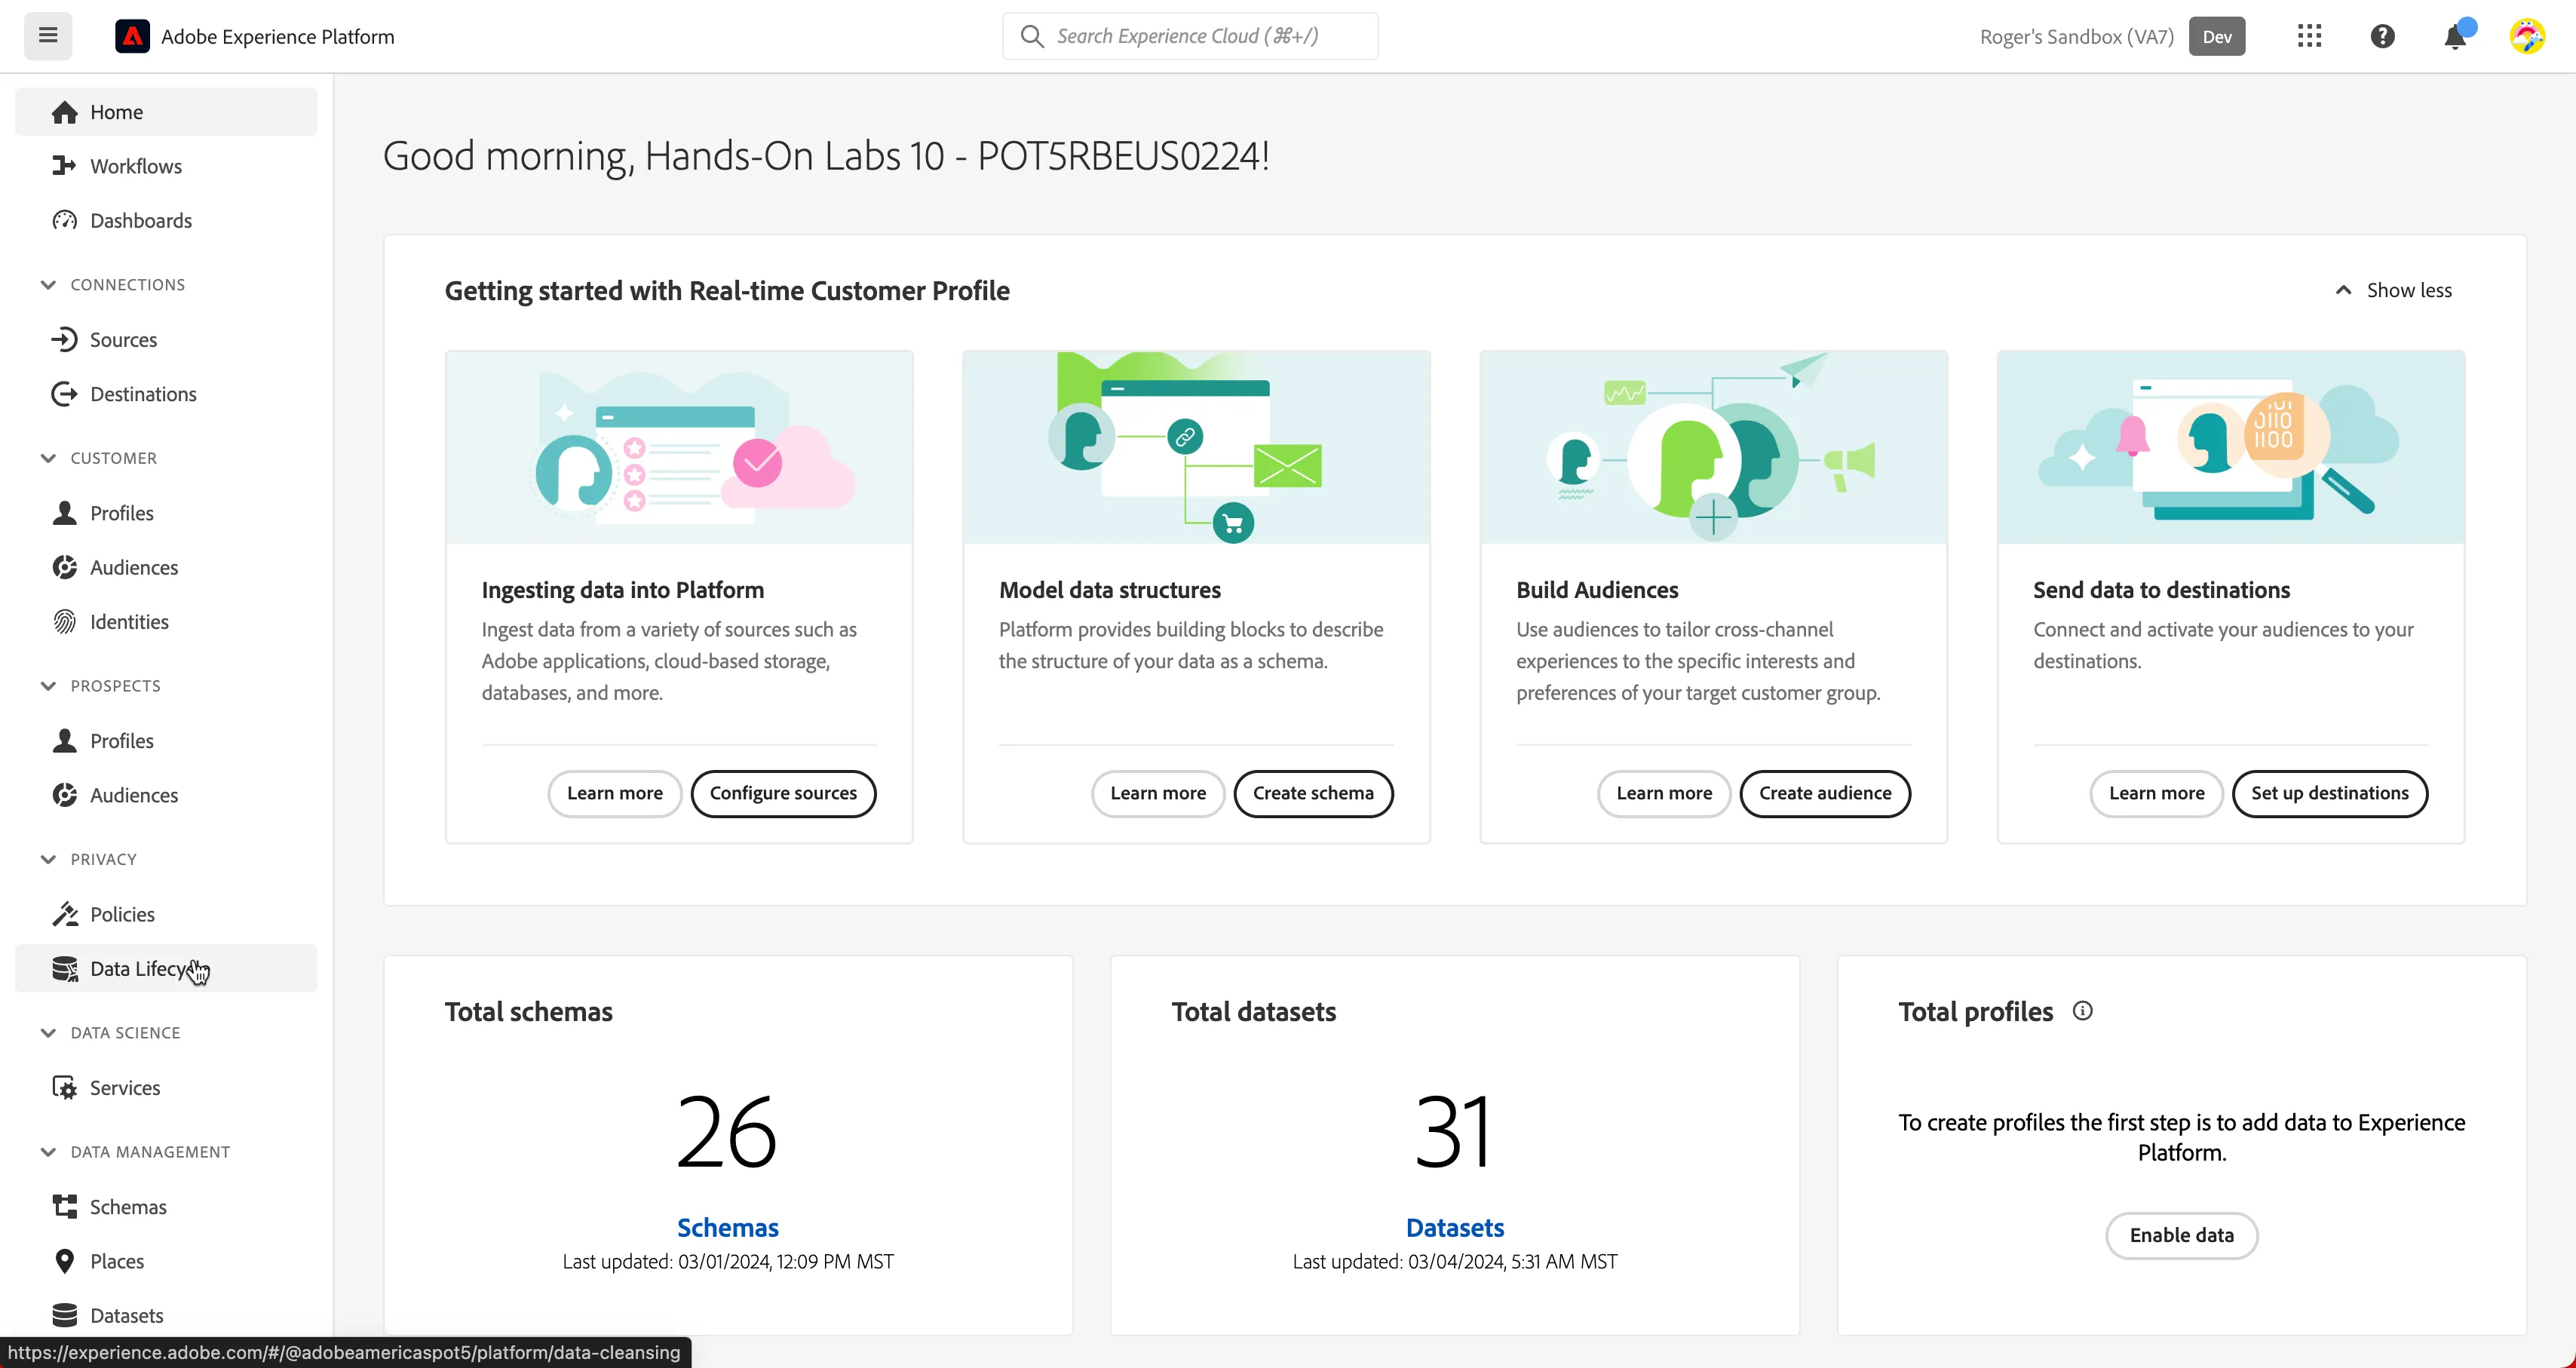Click the Destinations icon in sidebar
The image size is (2576, 1368).
tap(64, 394)
